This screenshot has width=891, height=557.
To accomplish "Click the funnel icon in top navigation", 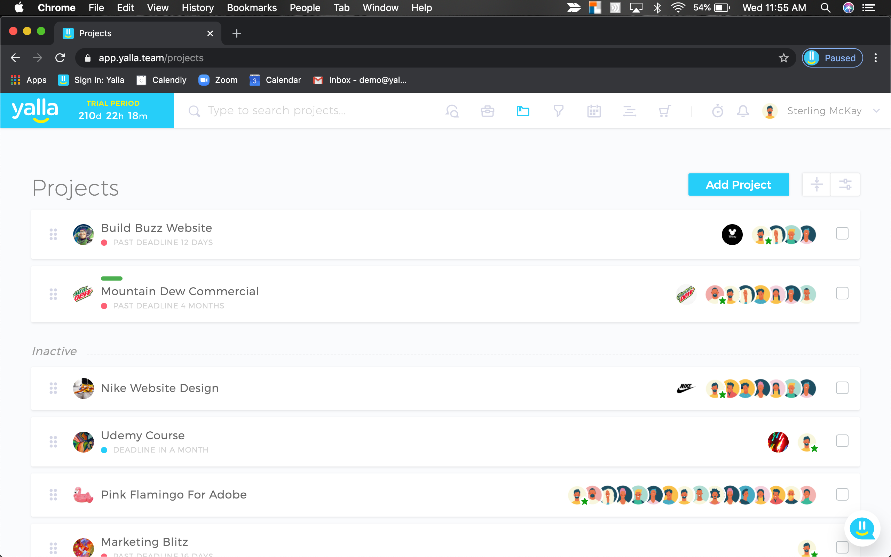I will pos(558,111).
